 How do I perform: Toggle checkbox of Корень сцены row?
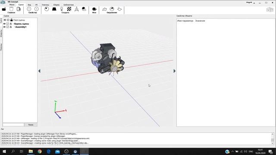click(x=8, y=24)
